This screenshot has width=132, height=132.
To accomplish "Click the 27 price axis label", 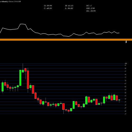I will 125,108.
